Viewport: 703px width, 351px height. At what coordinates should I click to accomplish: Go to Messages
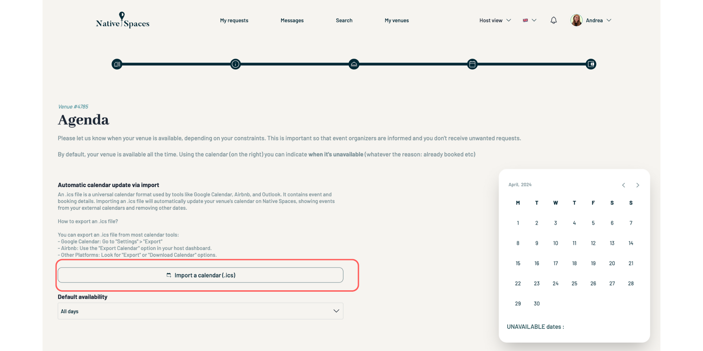[x=292, y=20]
